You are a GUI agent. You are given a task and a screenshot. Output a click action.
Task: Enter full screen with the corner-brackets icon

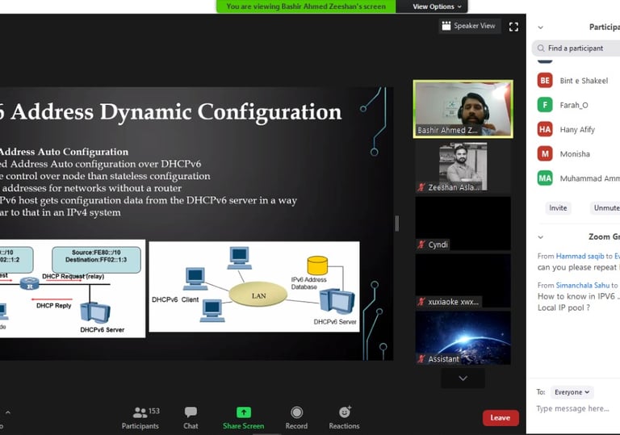[x=513, y=27]
